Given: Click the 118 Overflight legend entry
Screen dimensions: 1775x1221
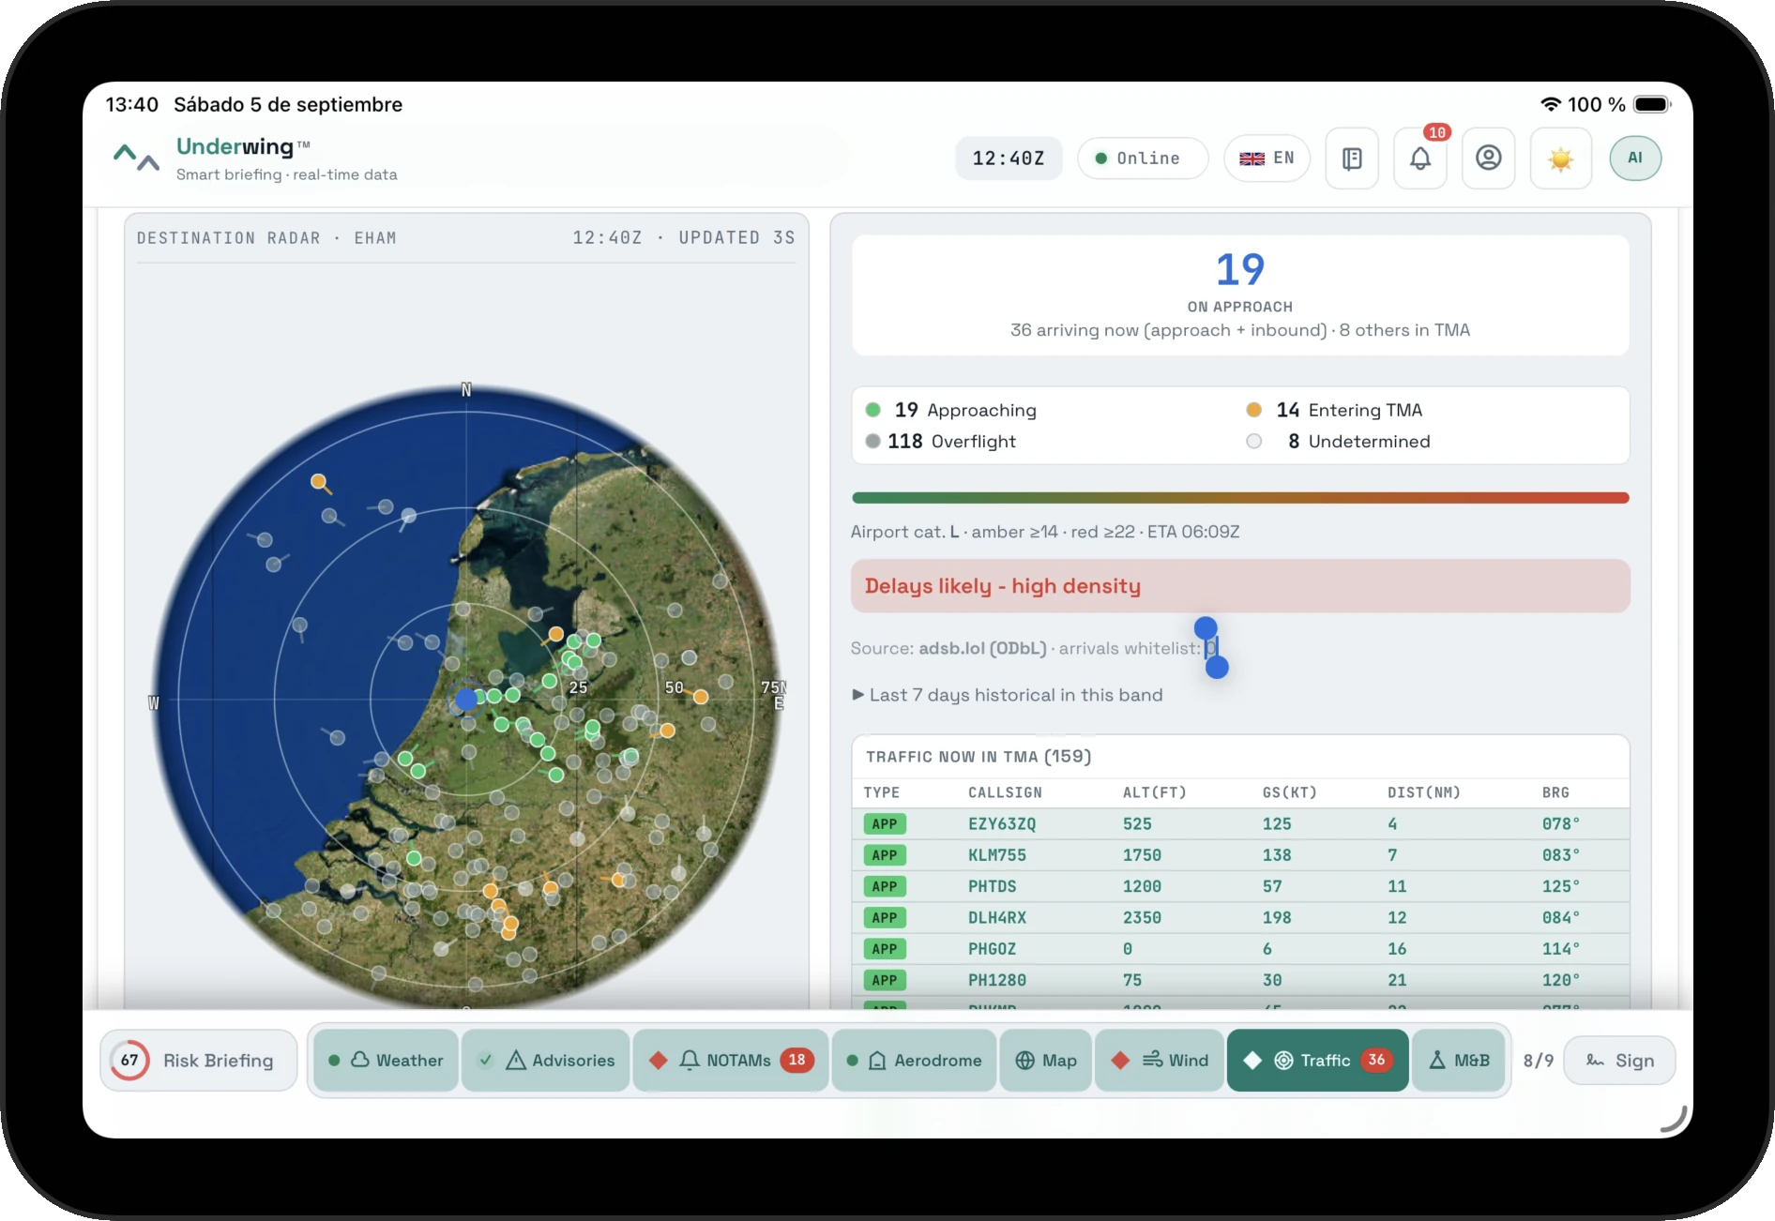Looking at the screenshot, I should [940, 442].
